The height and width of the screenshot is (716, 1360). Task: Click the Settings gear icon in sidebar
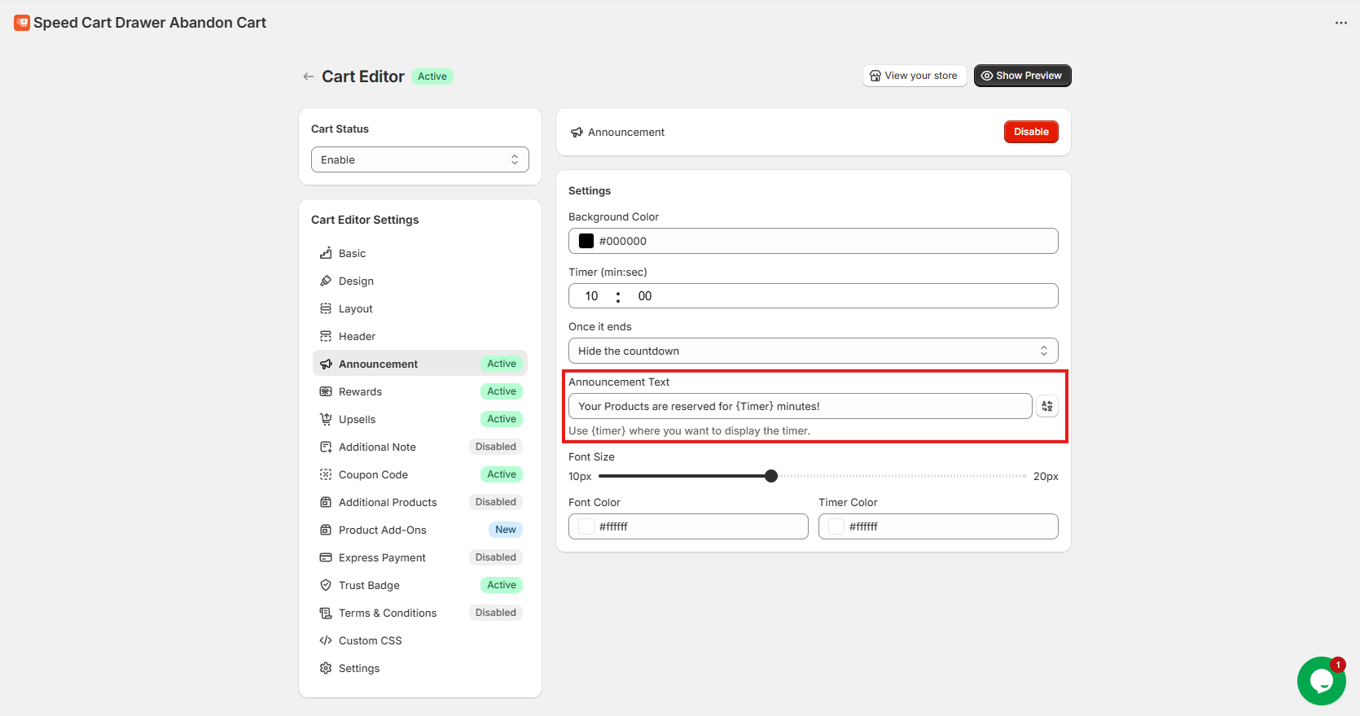326,668
